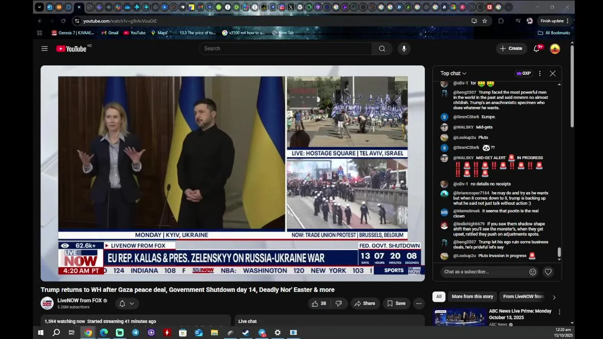Open live chat options three-dot menu

[540, 73]
